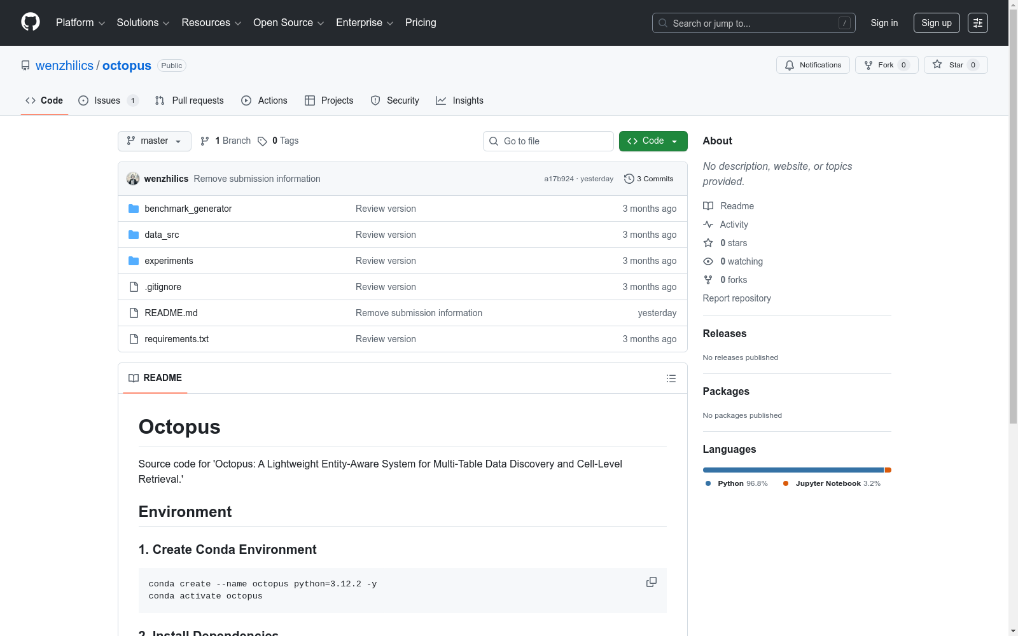The width and height of the screenshot is (1018, 636).
Task: Expand the Solutions menu
Action: coord(143,23)
